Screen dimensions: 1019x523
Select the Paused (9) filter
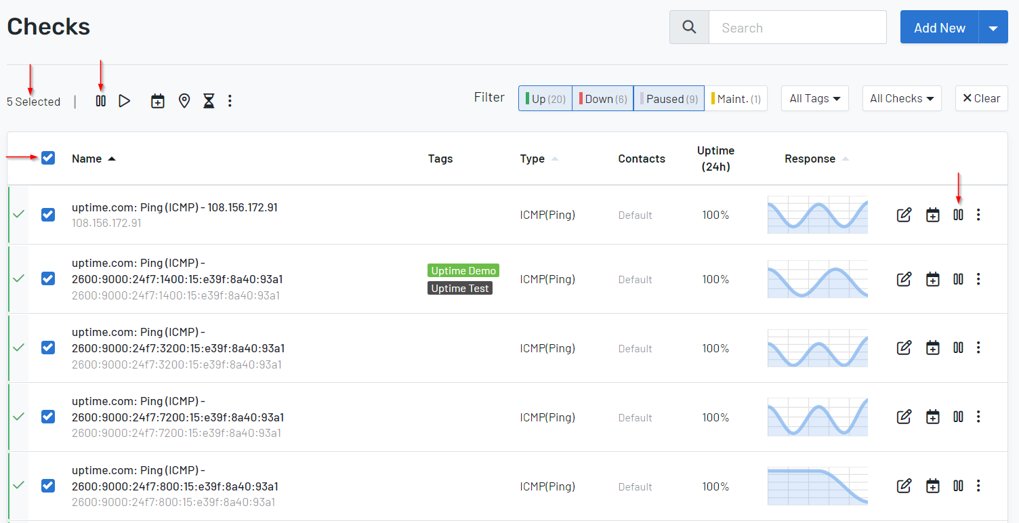click(668, 98)
